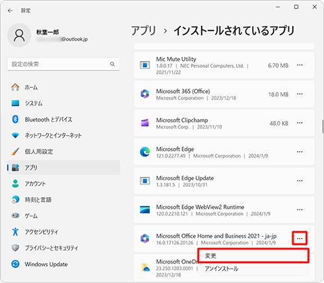The width and height of the screenshot is (324, 283).
Task: Open Windows Update settings
Action: point(64,264)
